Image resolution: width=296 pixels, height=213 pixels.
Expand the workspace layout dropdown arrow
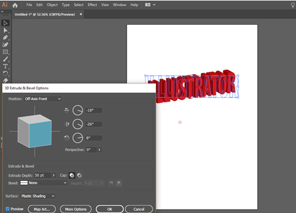154,5
